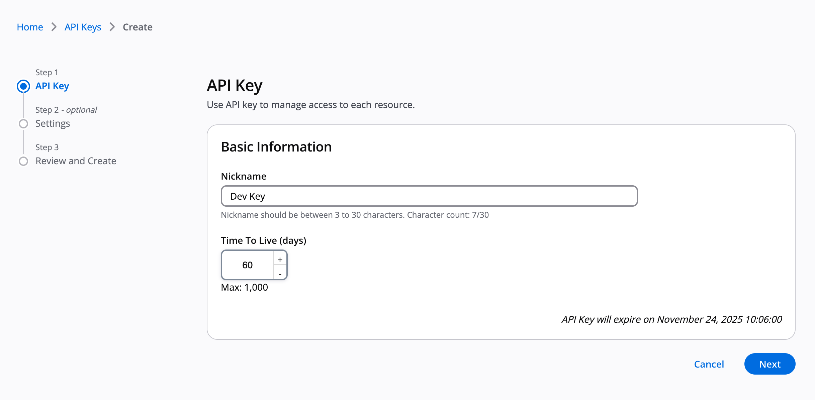Image resolution: width=815 pixels, height=400 pixels.
Task: Select the Create breadcrumb item
Action: [138, 27]
